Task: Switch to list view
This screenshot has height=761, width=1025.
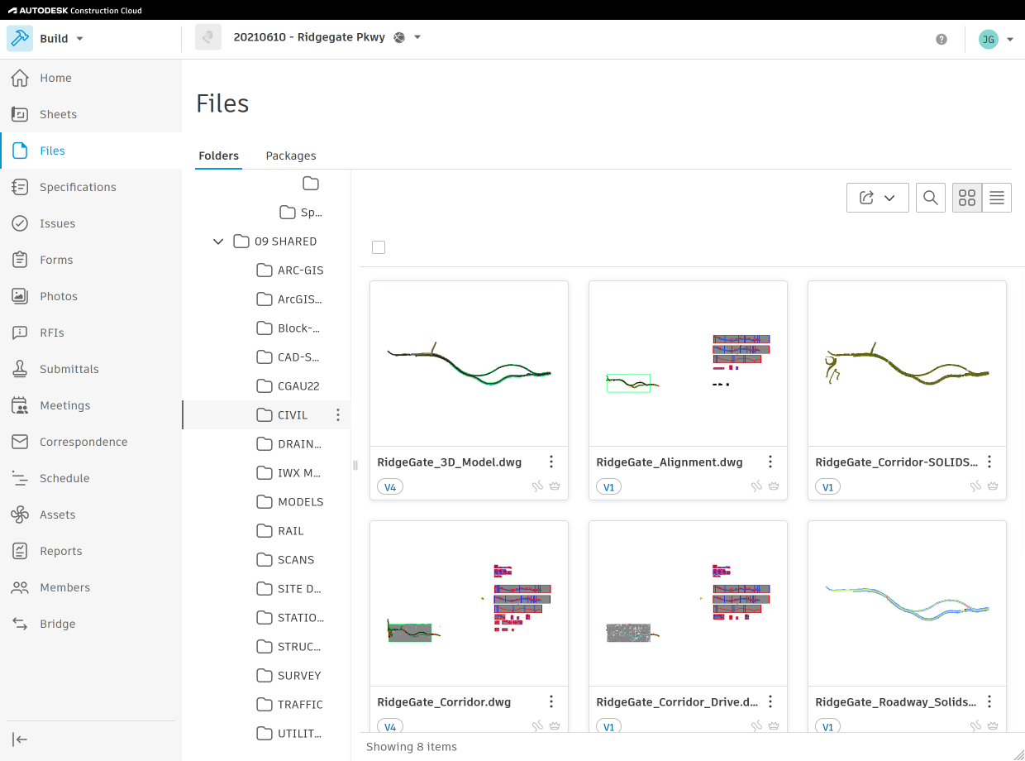Action: 997,198
